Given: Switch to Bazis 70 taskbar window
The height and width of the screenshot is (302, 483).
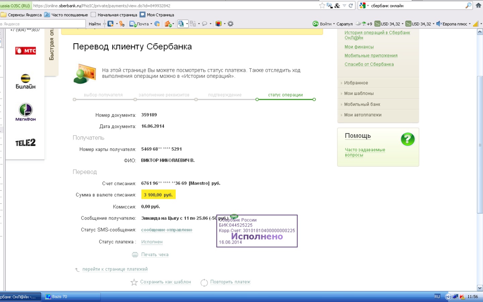Looking at the screenshot, I should (x=71, y=297).
